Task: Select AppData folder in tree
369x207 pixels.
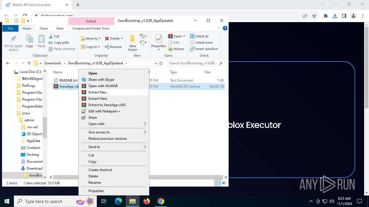Action: tap(33, 141)
